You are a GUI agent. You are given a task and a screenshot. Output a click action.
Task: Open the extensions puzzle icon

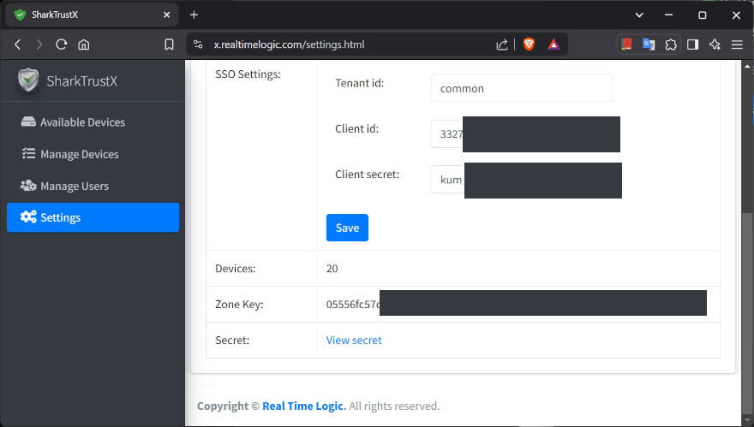(671, 44)
